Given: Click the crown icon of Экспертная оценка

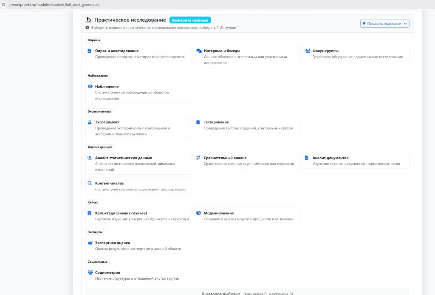Looking at the screenshot, I should point(90,243).
